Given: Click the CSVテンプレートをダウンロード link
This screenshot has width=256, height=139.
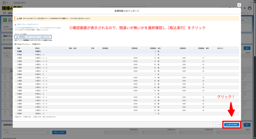Looking at the screenshot, I should pos(27,24).
